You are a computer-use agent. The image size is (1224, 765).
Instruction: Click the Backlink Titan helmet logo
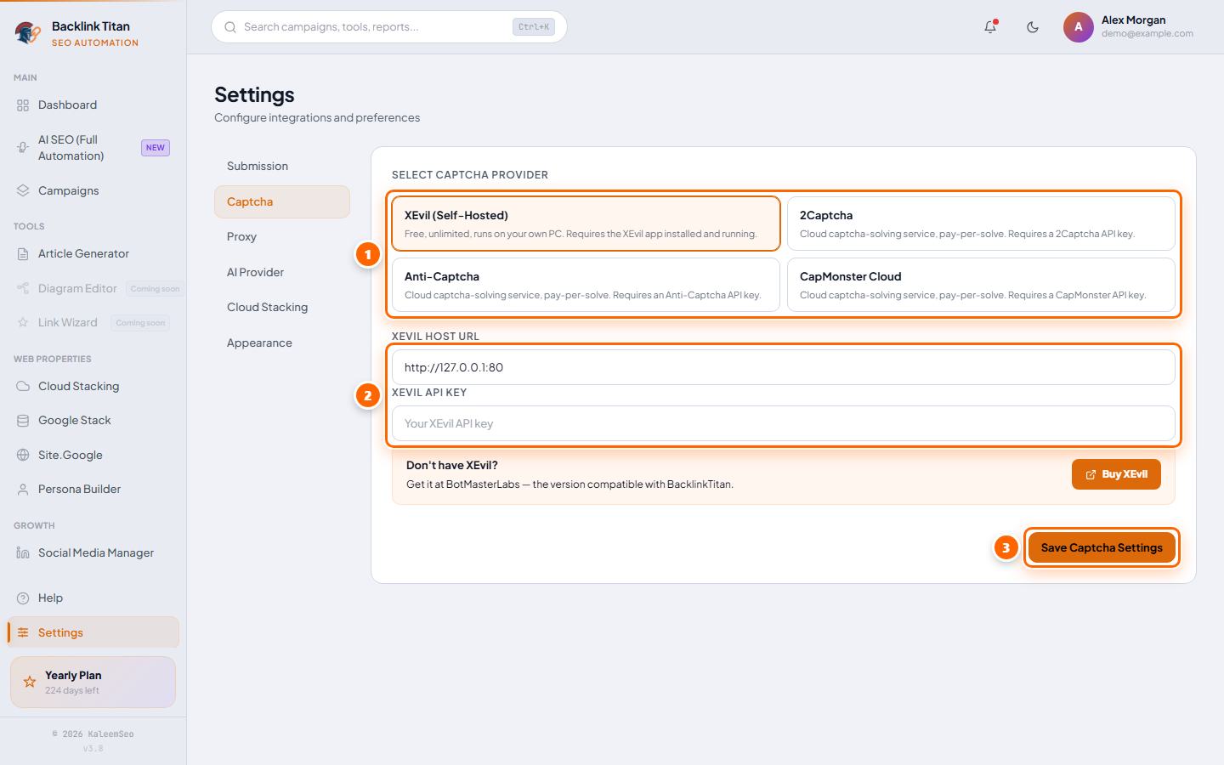(27, 33)
